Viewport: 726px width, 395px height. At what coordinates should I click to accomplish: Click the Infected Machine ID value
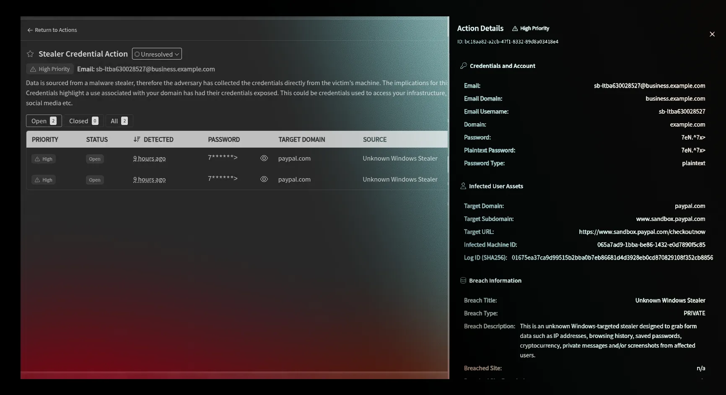point(651,245)
